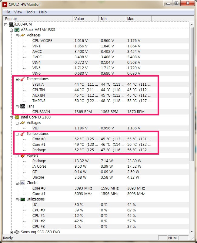Image resolution: width=197 pixels, height=243 pixels.
Task: Collapse the LJG3-PCM root node
Action: click(x=6, y=25)
